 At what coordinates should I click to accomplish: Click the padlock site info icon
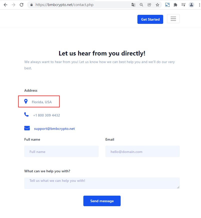[31, 5]
